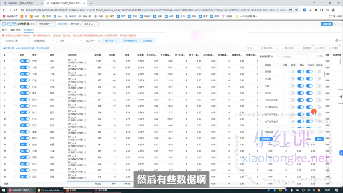Screen dimensions: 343x193
Task: Click the 导出表格 export button
Action: coord(289,48)
